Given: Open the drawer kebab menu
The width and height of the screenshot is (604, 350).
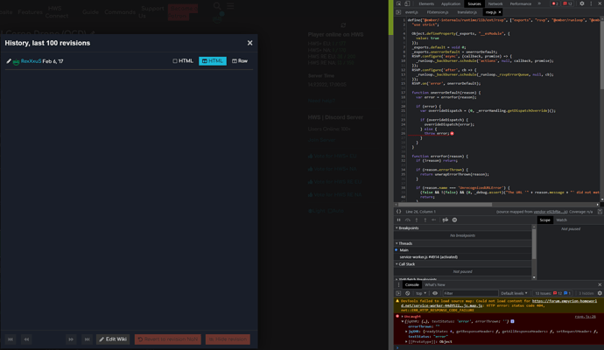Looking at the screenshot, I should click(398, 285).
